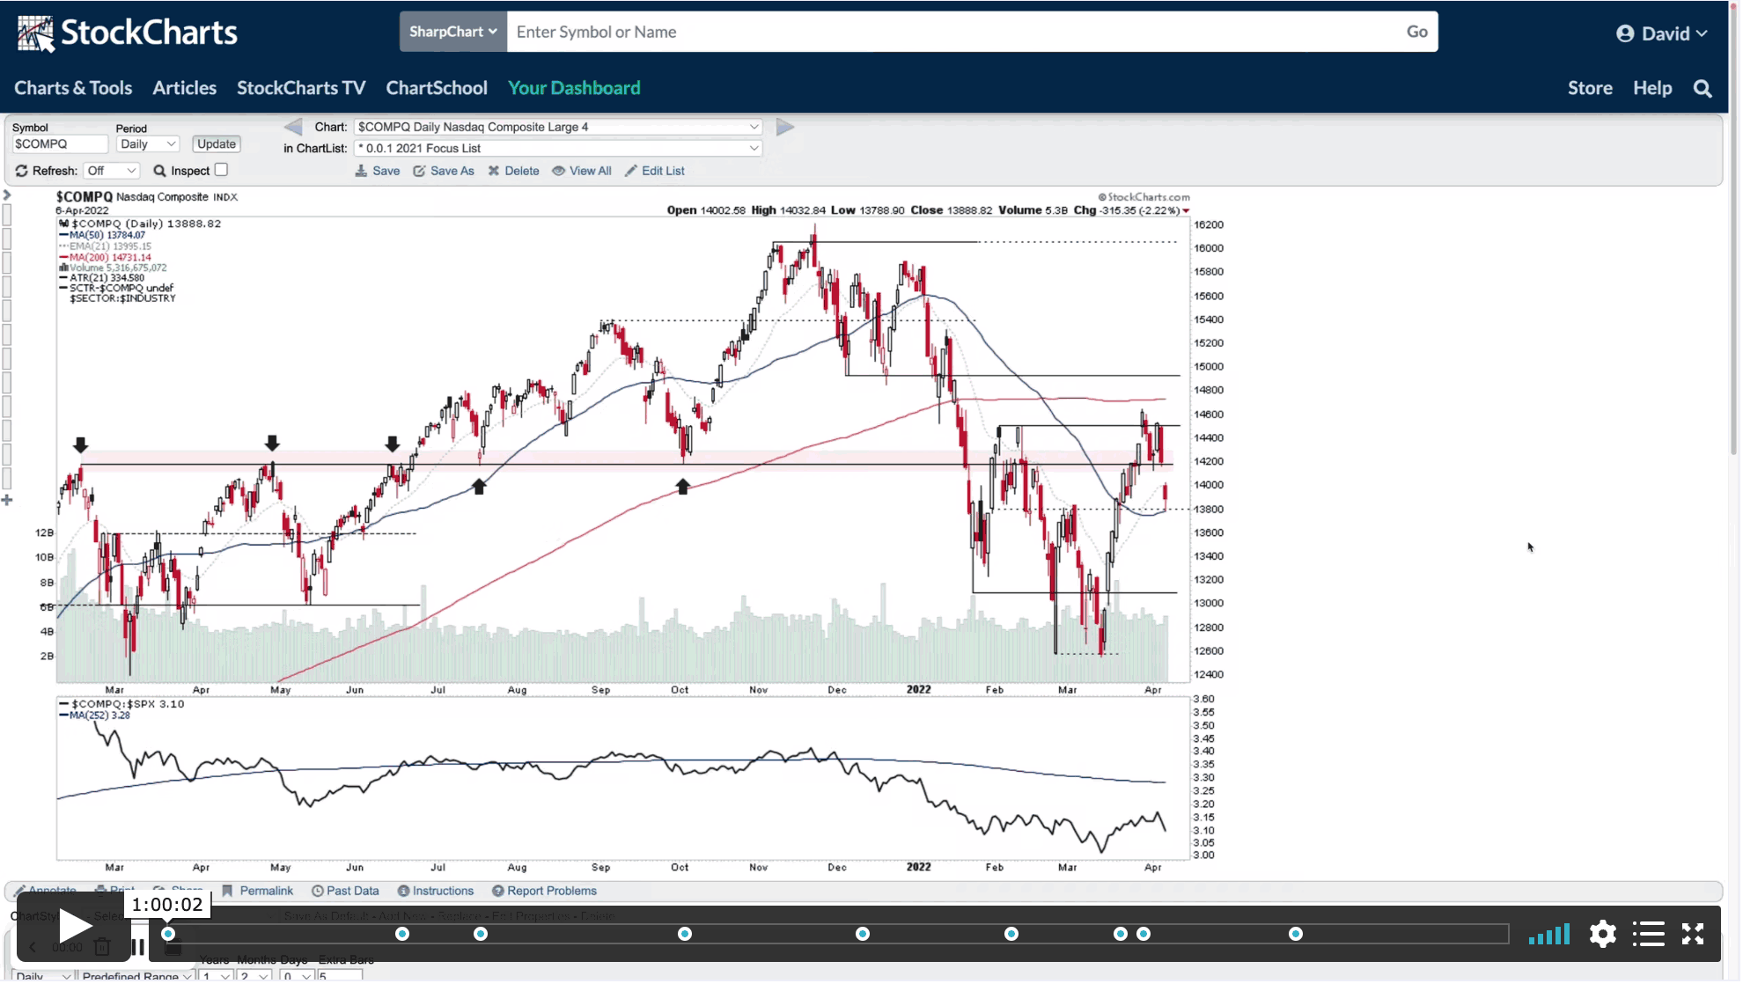Viewport: 1743px width, 991px height.
Task: Open the SharpChart search type dropdown
Action: 453,32
